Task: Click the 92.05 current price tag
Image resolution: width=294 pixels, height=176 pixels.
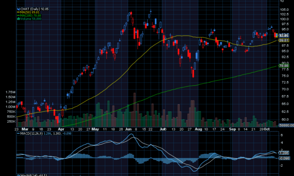Action: click(x=284, y=36)
